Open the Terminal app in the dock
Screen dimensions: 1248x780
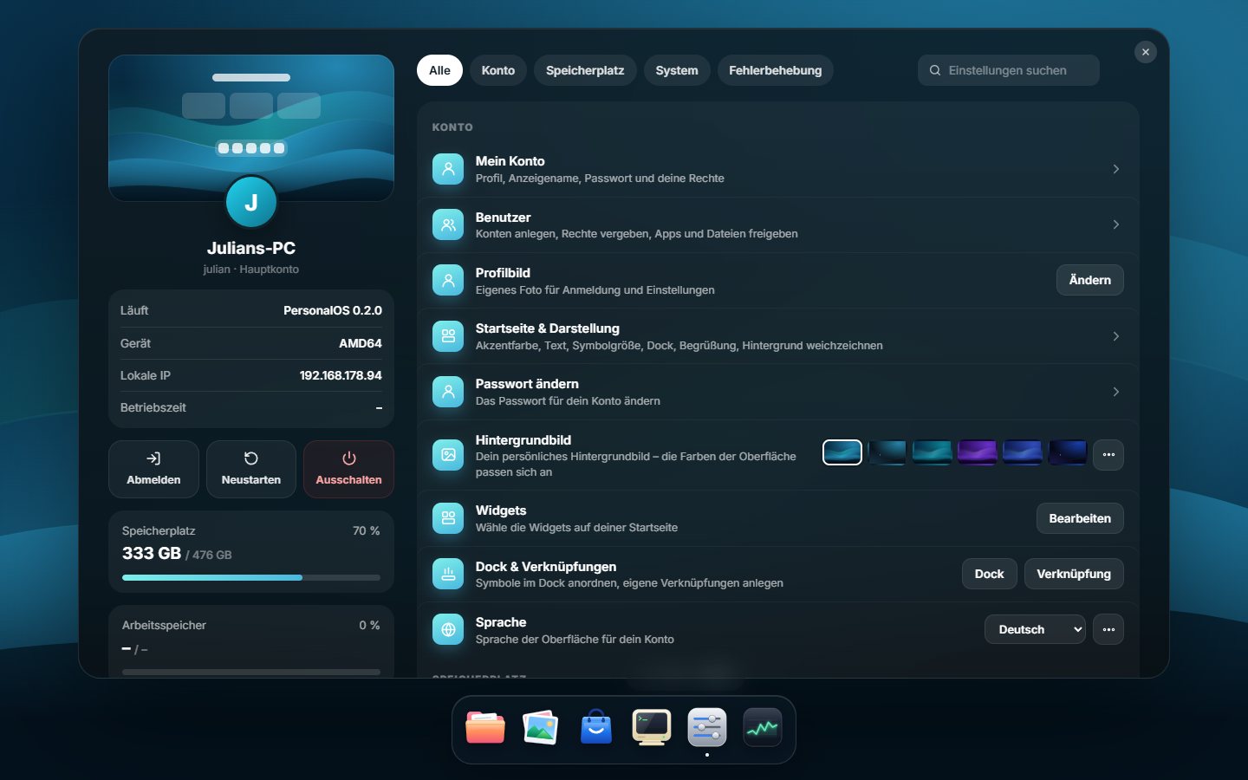click(x=652, y=728)
